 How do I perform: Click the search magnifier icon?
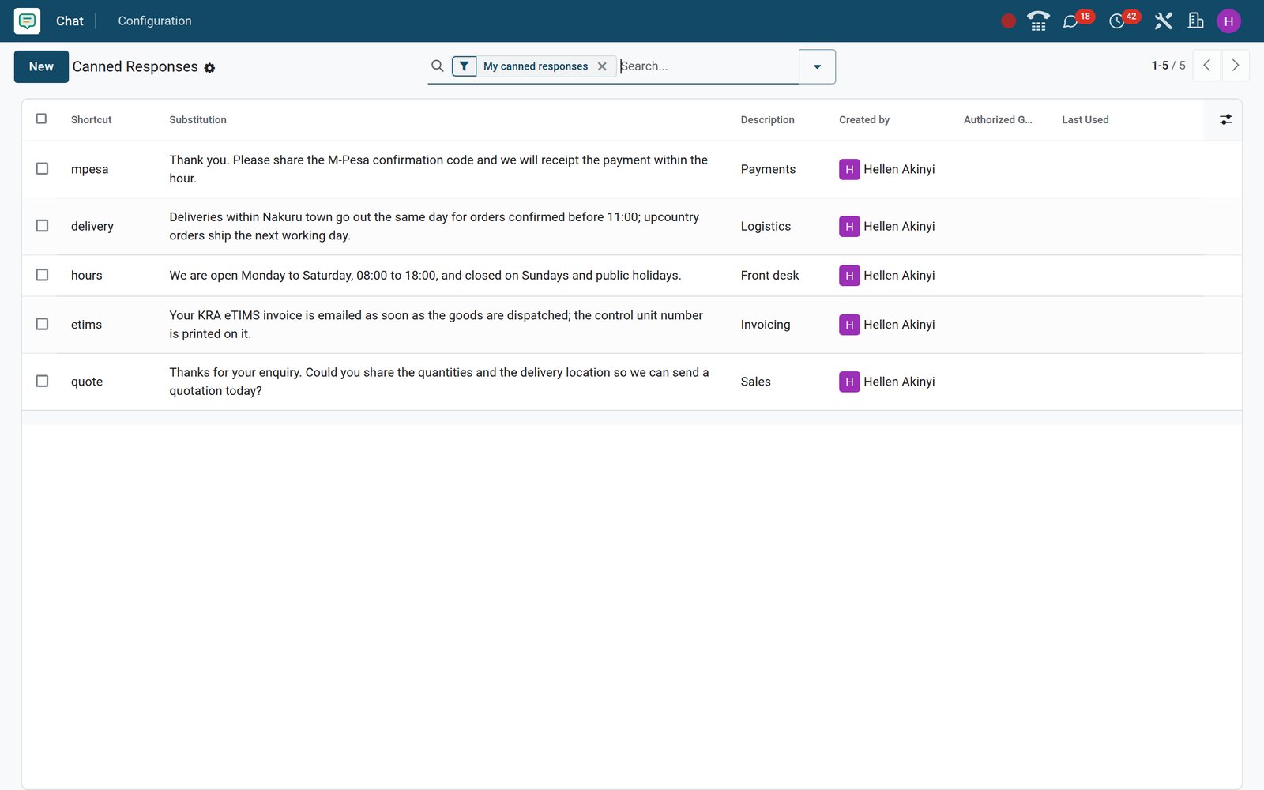click(437, 66)
